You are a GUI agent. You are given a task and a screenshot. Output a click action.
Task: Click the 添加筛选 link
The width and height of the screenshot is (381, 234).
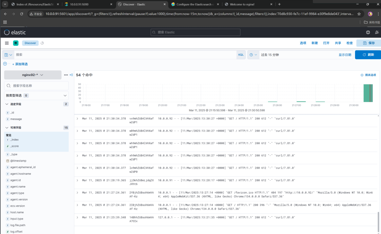point(20,64)
